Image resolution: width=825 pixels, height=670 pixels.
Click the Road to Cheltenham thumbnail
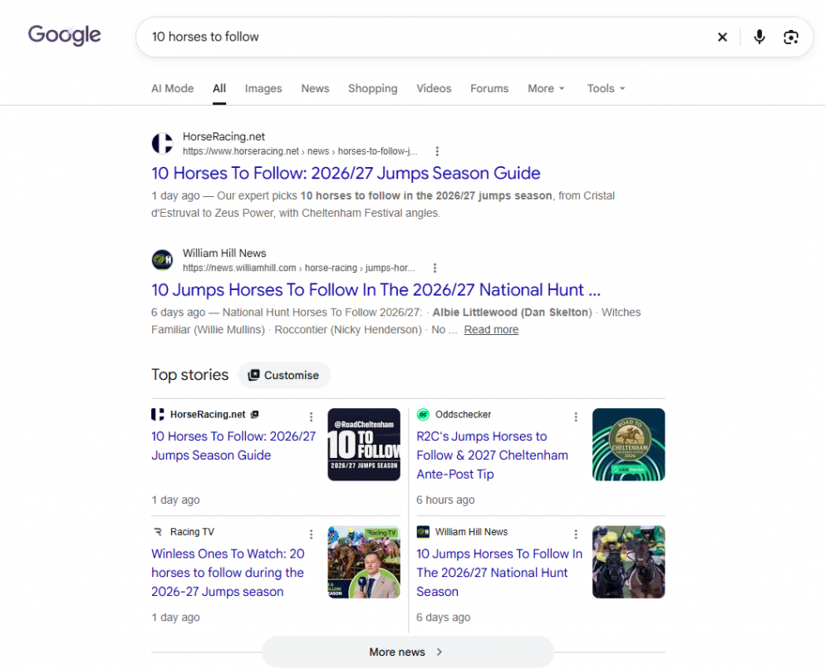pyautogui.click(x=629, y=445)
